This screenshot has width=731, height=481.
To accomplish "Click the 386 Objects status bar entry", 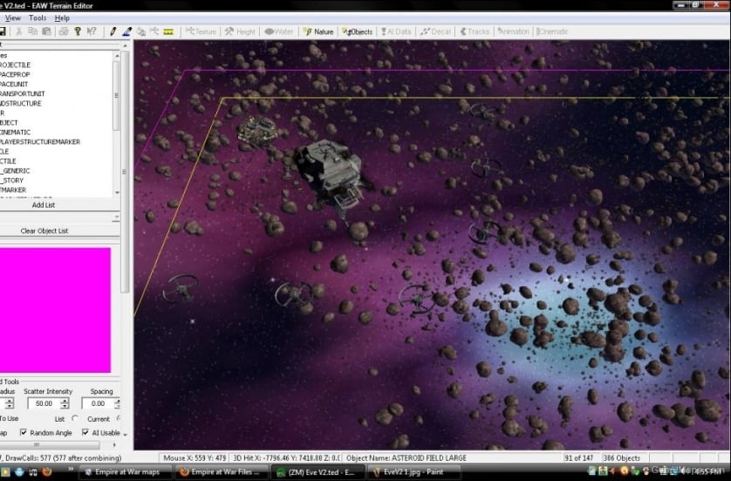I will (x=621, y=458).
